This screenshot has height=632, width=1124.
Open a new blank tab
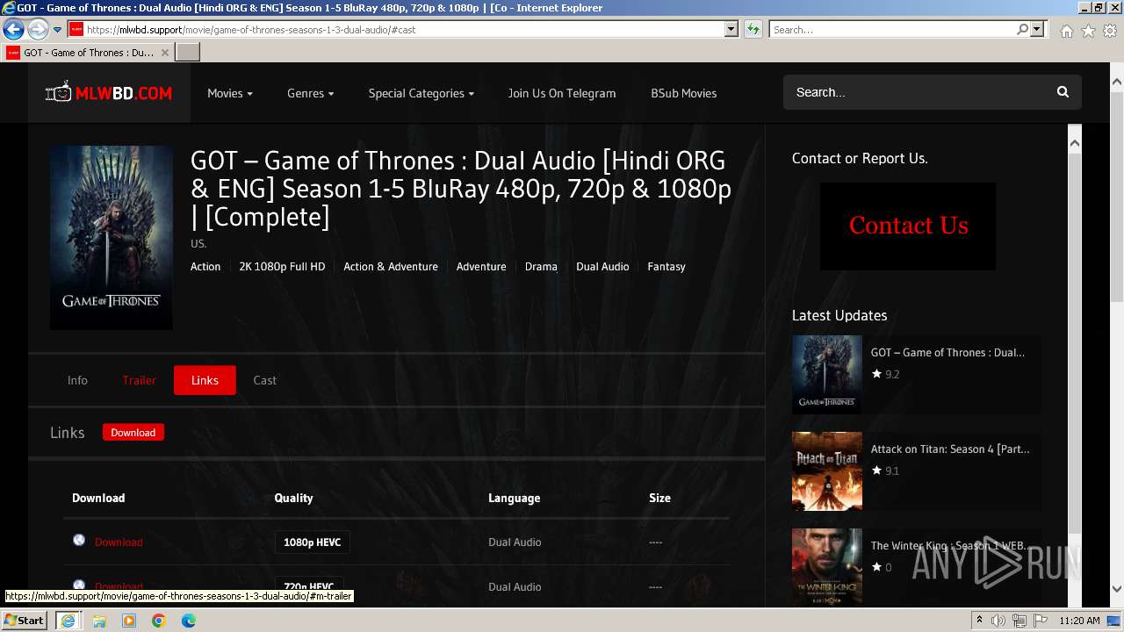coord(188,53)
